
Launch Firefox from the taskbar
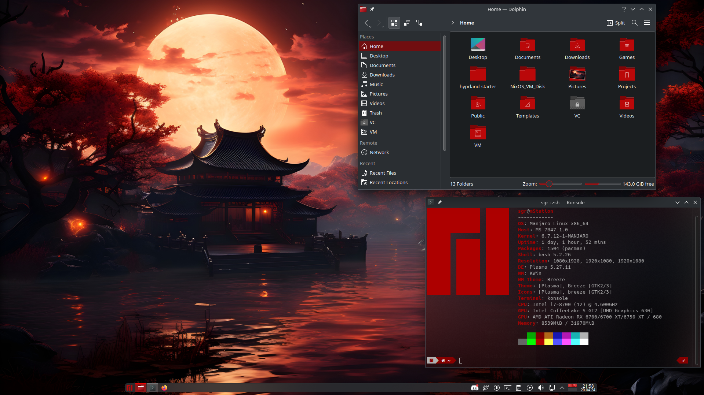(x=164, y=388)
